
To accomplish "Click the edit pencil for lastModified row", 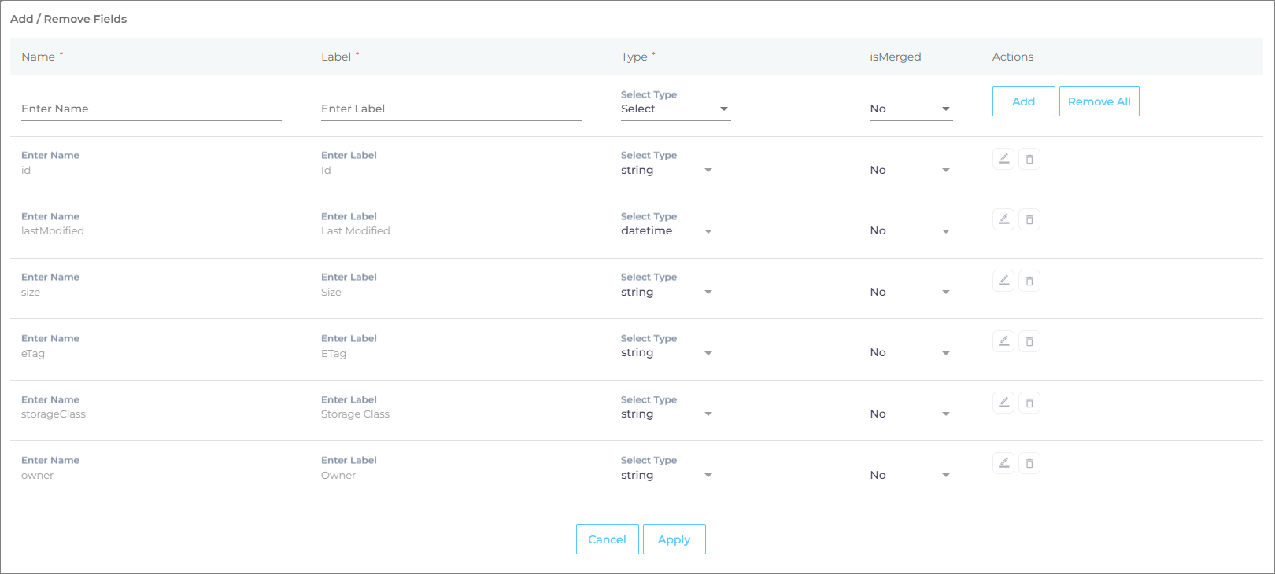I will [1003, 219].
